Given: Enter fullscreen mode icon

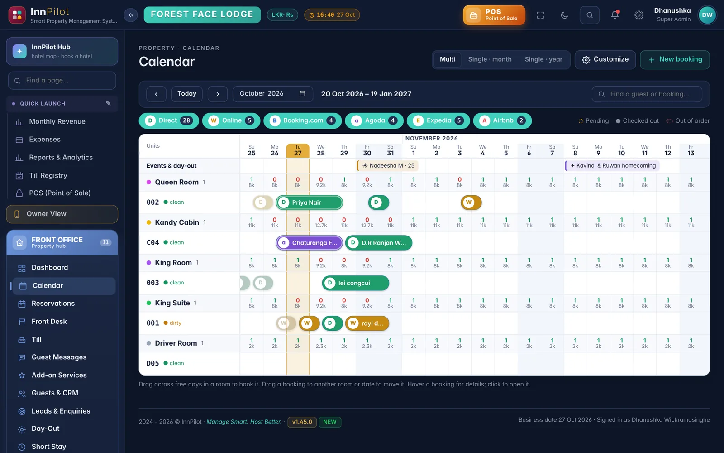Looking at the screenshot, I should (x=540, y=15).
